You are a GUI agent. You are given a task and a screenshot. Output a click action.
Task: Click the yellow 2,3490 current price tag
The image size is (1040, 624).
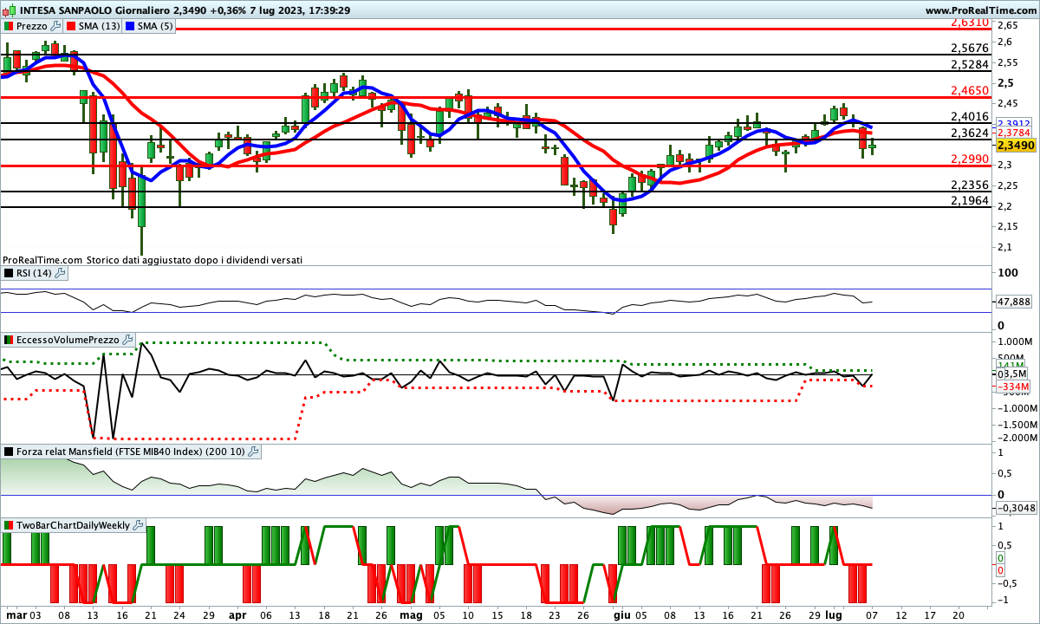(x=1015, y=146)
